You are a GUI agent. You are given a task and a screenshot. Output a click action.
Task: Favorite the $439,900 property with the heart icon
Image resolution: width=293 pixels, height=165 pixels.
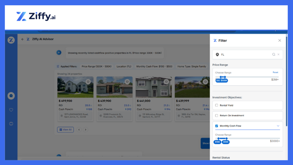pos(127,82)
